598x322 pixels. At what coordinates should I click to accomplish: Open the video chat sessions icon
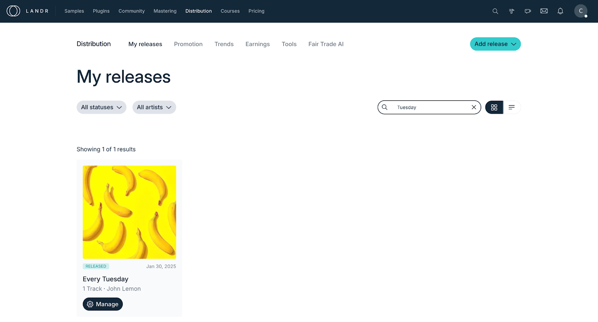528,11
